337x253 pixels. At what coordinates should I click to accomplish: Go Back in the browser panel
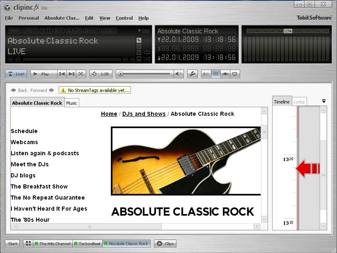tap(19, 90)
